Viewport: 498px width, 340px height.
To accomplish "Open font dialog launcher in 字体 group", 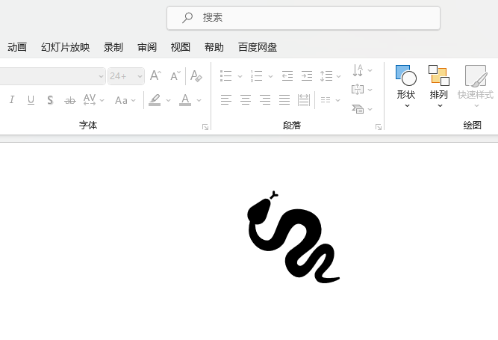I will [205, 127].
